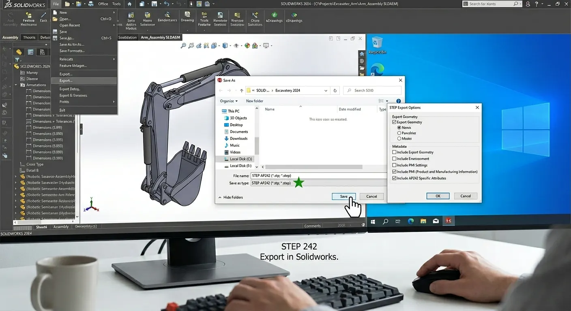Open the Organise dropdown in Save As
Screen dimensions: 571x311
[229, 101]
